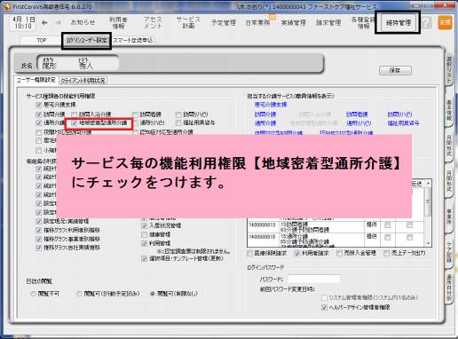458x339 pixels.
Task: Click the blue 居宅介護支援 service link
Action: (x=271, y=105)
